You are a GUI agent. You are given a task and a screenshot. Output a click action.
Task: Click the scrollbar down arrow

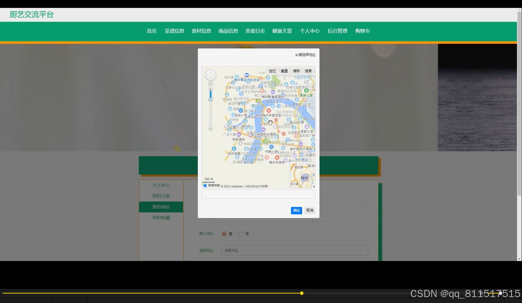pos(519,259)
